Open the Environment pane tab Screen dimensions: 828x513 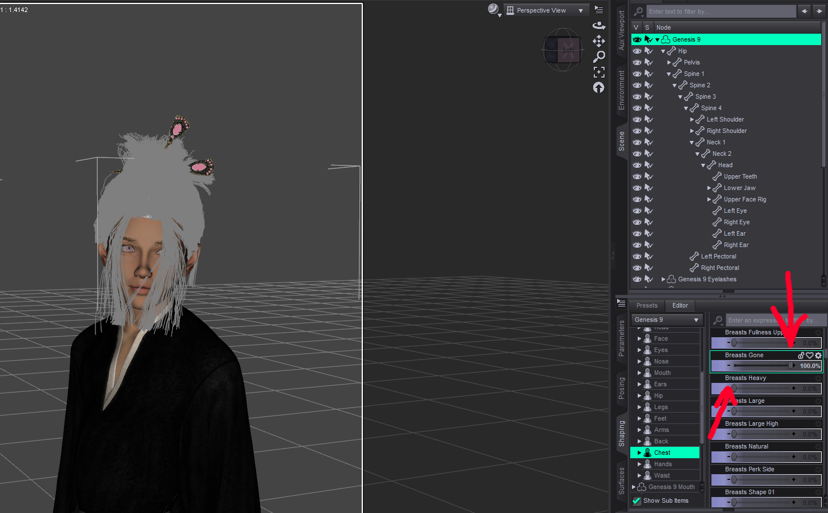pyautogui.click(x=622, y=90)
